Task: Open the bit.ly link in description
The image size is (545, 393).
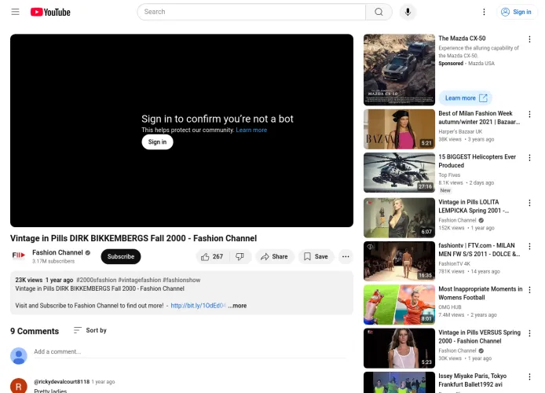Action: (198, 306)
